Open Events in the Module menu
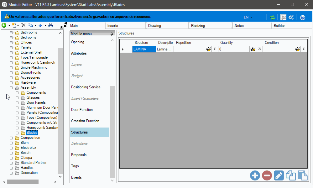Viewport: 313px width, 188px height. (76, 177)
